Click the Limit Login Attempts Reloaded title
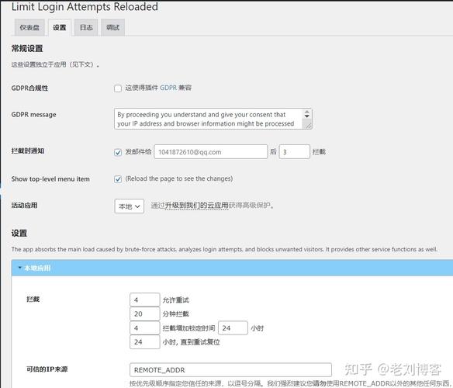Screen dimensions: 453x388 pyautogui.click(x=85, y=7)
